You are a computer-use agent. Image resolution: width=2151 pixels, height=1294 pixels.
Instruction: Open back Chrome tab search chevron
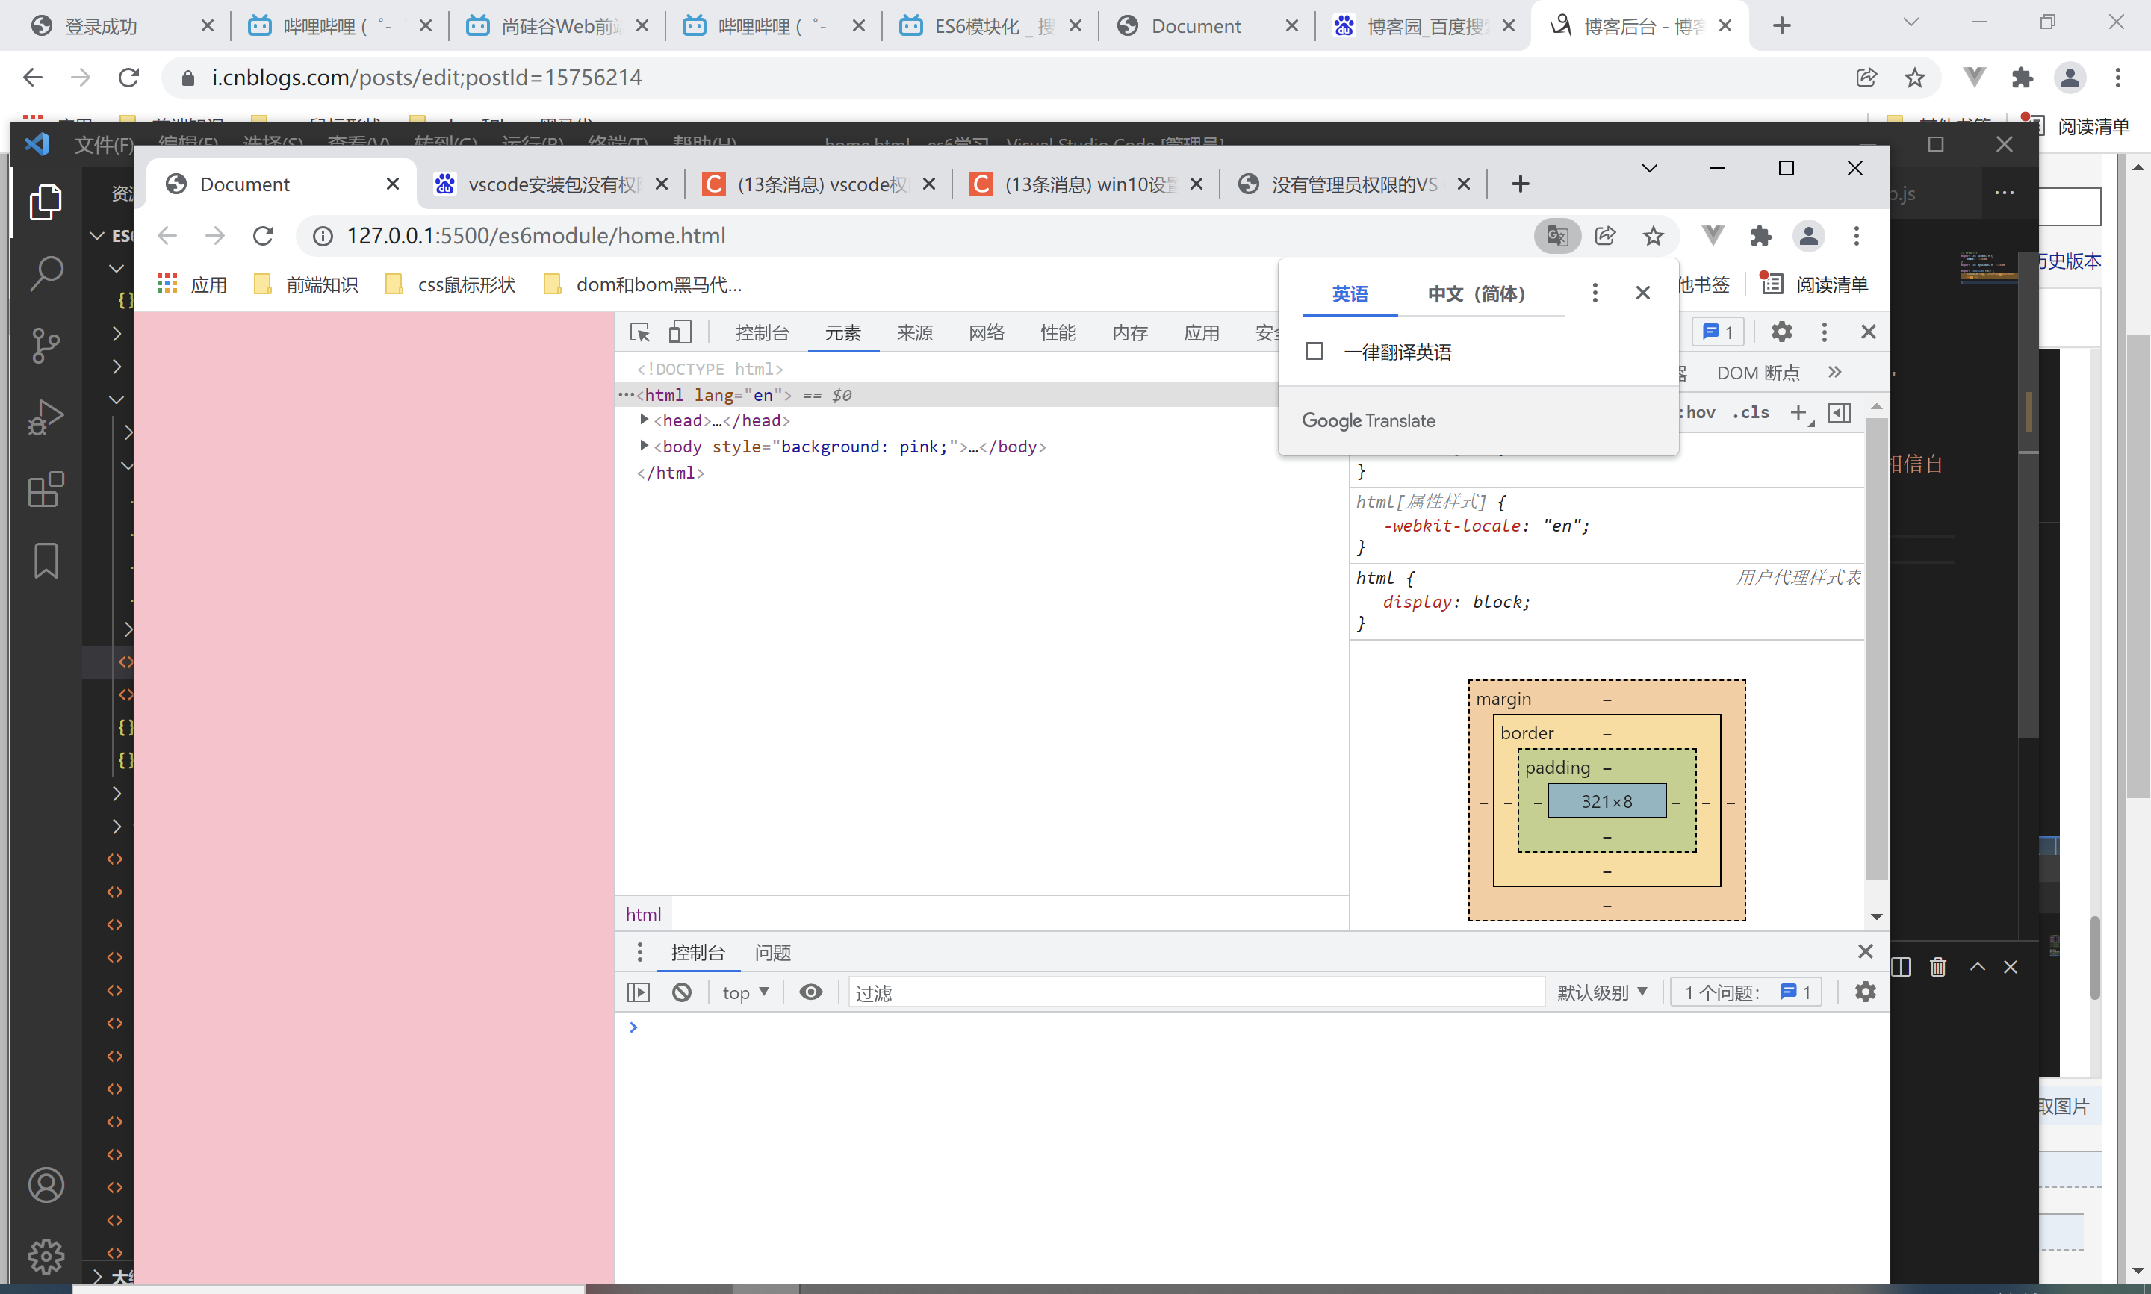click(x=1911, y=22)
